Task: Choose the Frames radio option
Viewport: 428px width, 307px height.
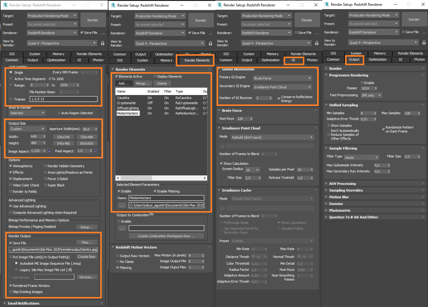Action: 11,99
